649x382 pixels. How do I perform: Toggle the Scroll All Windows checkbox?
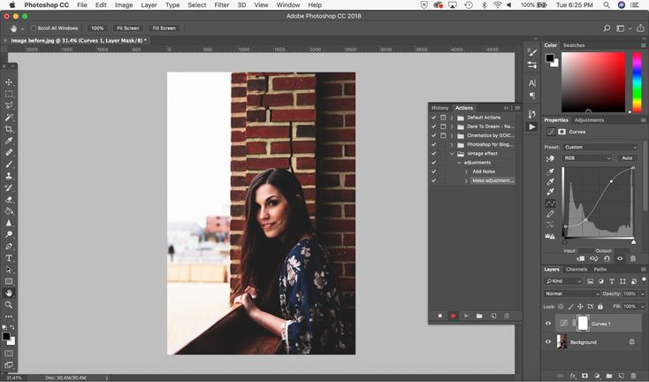pyautogui.click(x=34, y=28)
